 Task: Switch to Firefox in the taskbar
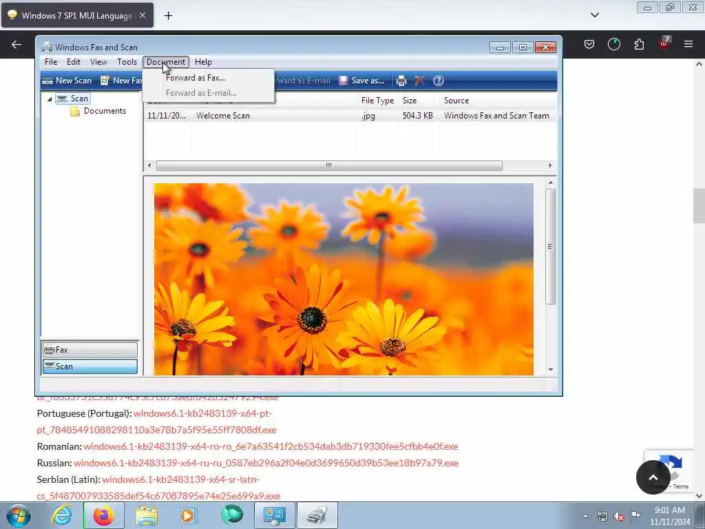104,515
